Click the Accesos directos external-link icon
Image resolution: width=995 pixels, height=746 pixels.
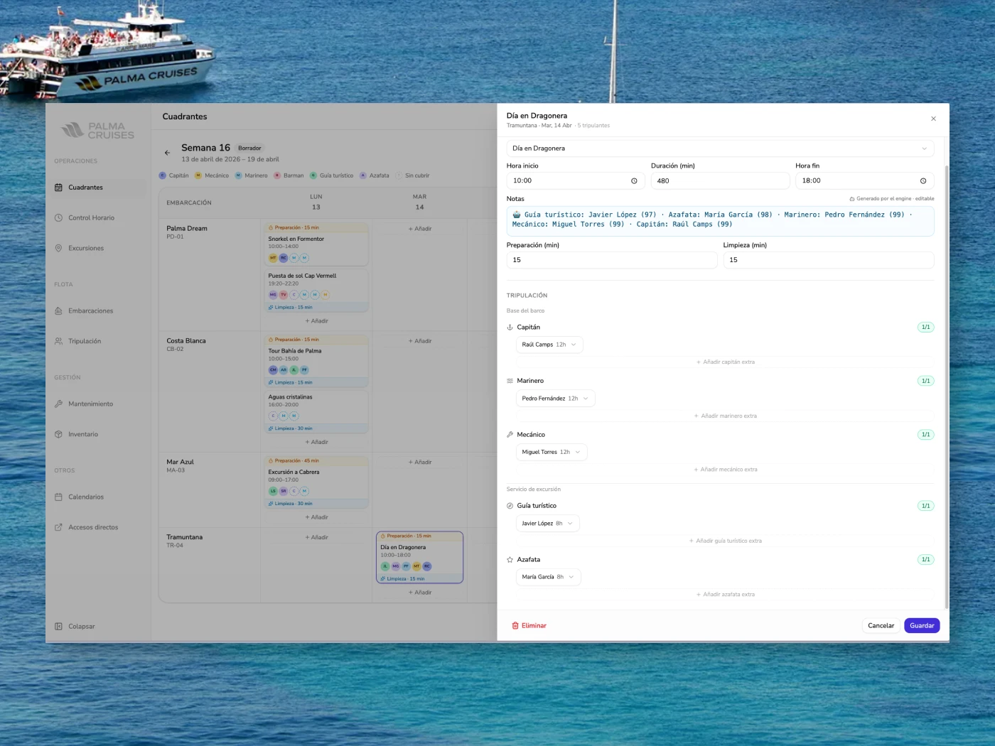[x=58, y=527]
